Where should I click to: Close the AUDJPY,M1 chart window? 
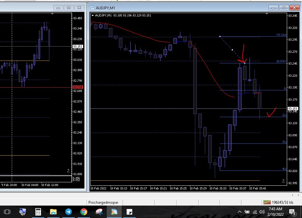click(294, 8)
